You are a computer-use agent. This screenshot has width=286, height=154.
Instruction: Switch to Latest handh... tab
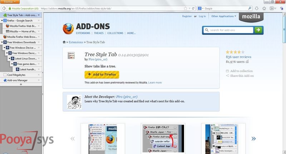28,69
